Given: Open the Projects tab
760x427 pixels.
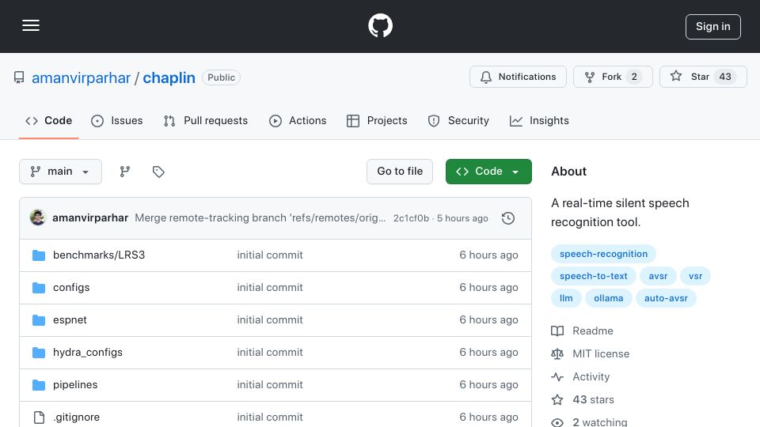Looking at the screenshot, I should pos(377,120).
